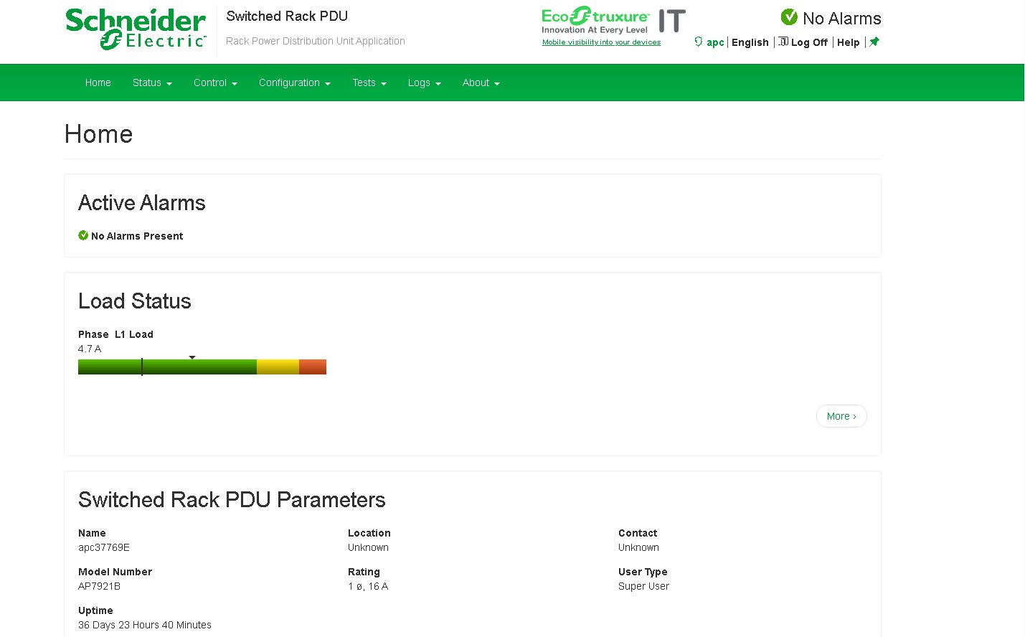
Task: Click the 'Location' field label
Action: click(369, 533)
